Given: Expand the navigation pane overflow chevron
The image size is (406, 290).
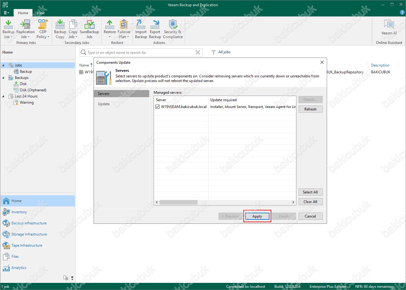Looking at the screenshot, I should [x=72, y=278].
